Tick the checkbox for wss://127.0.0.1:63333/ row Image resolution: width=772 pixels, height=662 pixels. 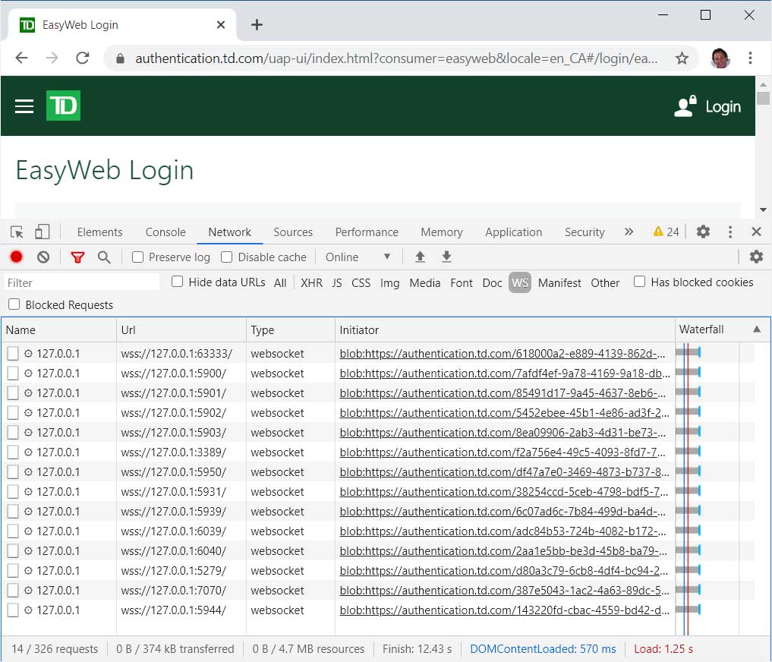coord(13,353)
